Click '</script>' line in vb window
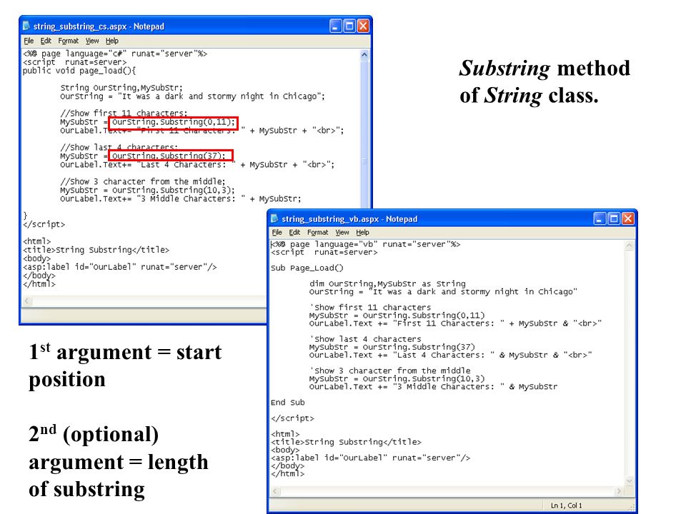Image resolution: width=686 pixels, height=514 pixels. [x=292, y=418]
